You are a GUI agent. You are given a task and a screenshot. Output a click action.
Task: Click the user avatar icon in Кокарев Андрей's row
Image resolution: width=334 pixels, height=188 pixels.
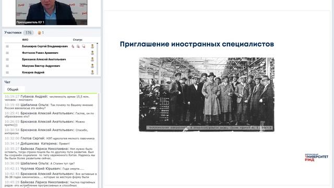click(92, 73)
